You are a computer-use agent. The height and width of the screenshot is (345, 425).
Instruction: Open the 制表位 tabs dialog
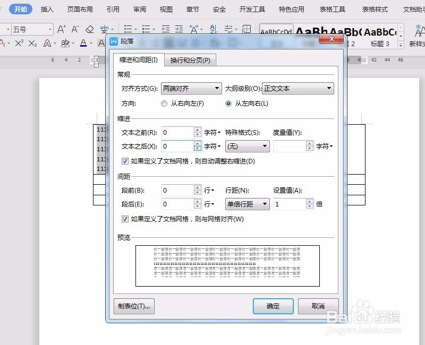tap(133, 306)
